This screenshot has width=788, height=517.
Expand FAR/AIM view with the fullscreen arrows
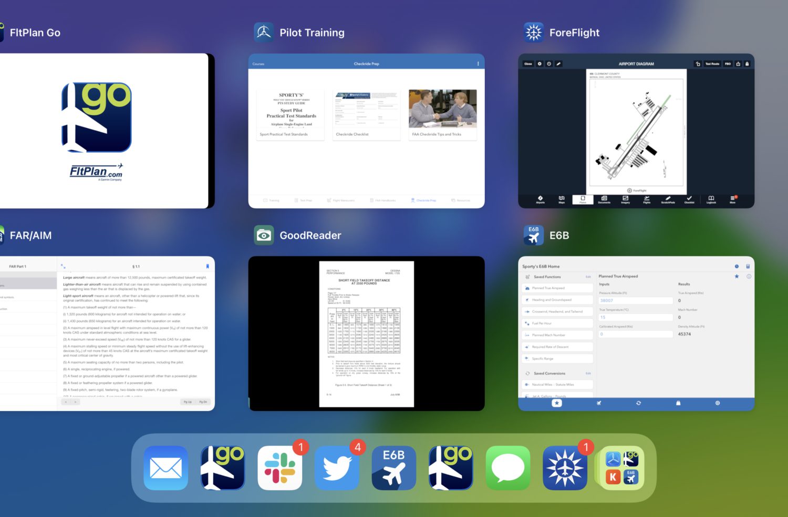coord(63,266)
